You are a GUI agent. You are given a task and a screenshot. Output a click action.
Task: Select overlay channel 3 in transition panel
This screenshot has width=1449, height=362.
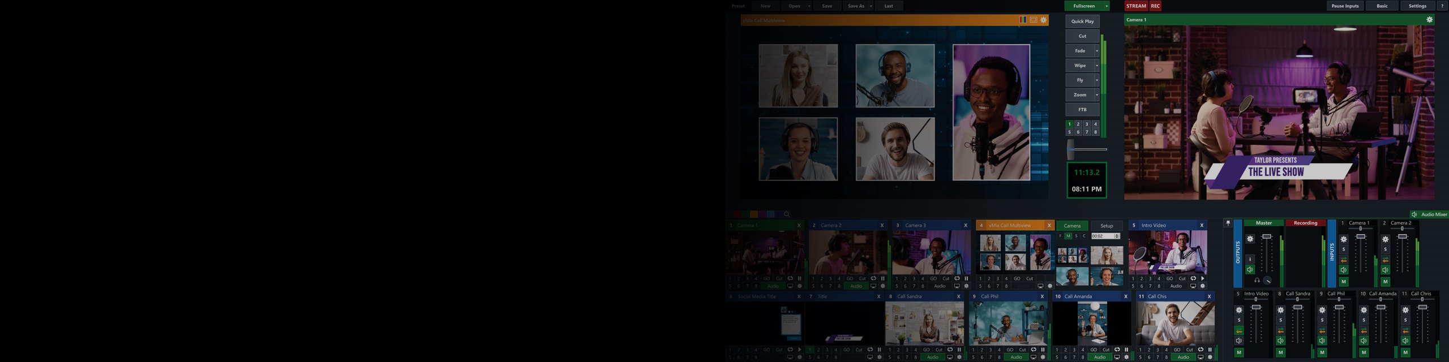point(1086,124)
